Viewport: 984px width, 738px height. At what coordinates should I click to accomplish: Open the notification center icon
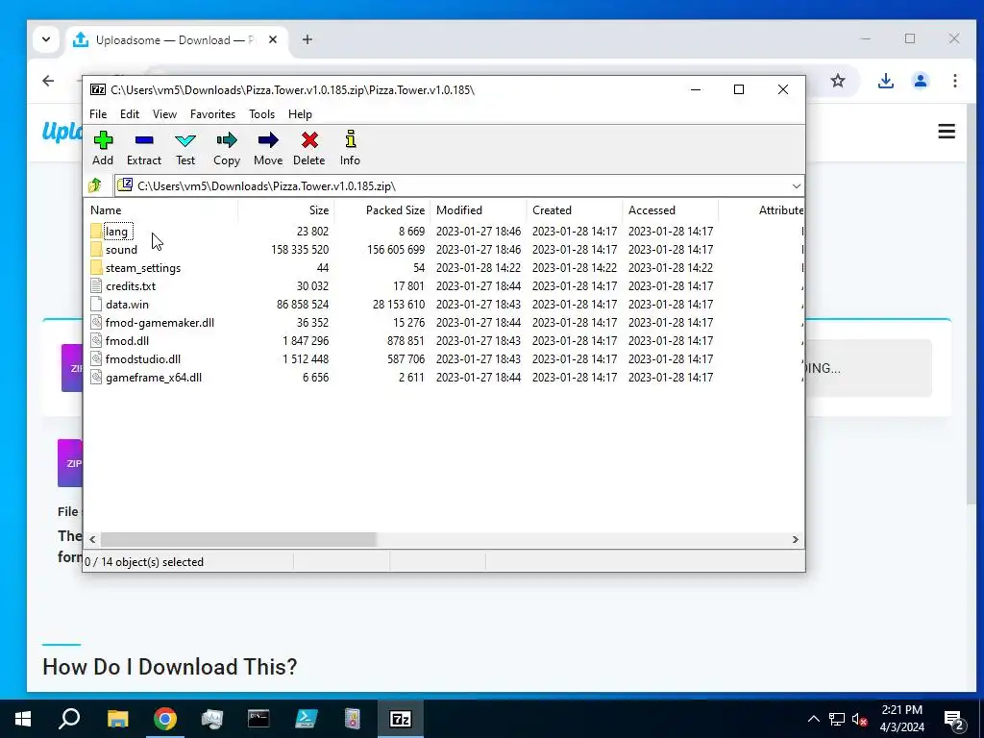[954, 719]
